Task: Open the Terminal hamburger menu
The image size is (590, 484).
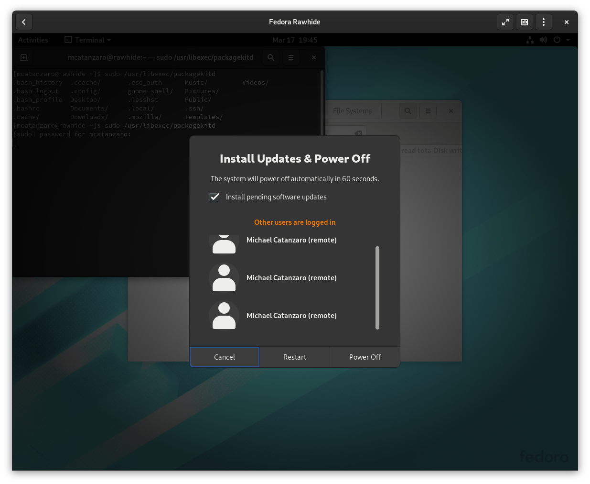Action: (291, 57)
